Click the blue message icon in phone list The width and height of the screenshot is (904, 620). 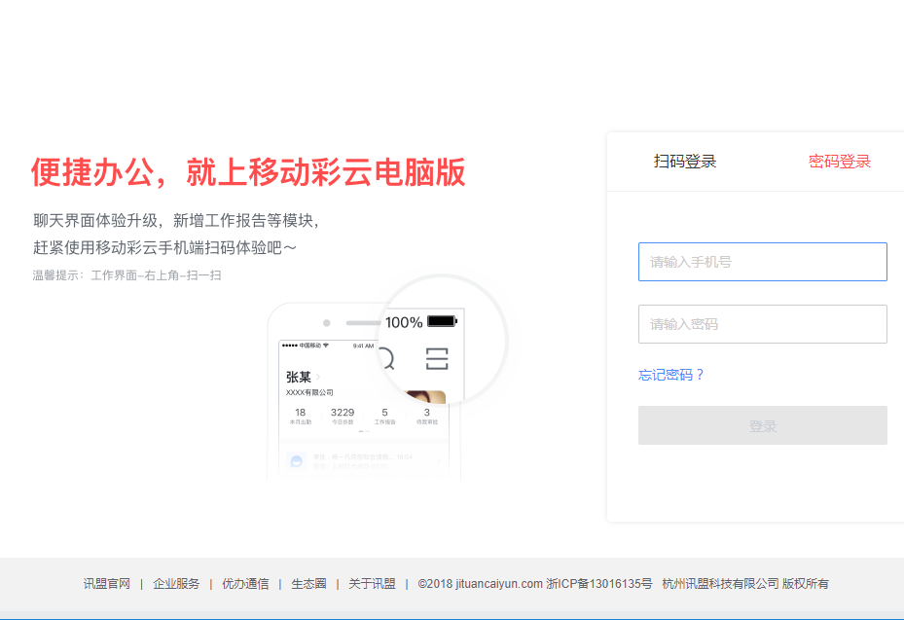pyautogui.click(x=296, y=457)
